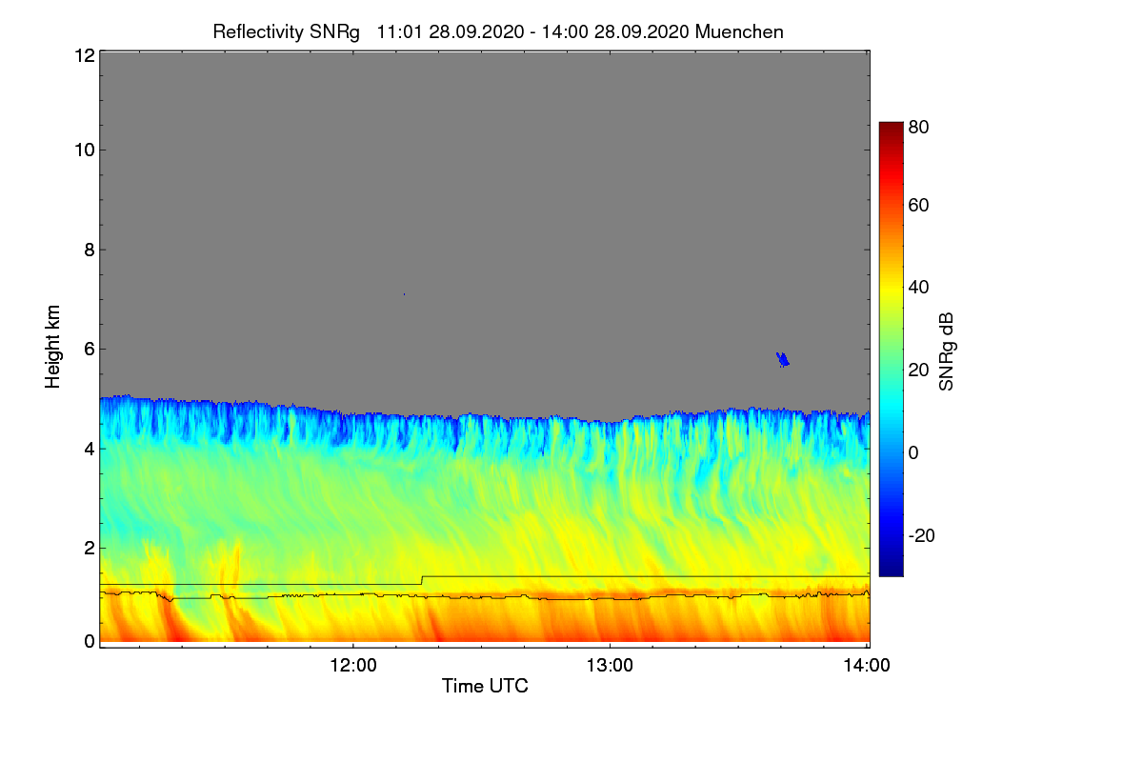This screenshot has height=762, width=1143.
Task: Click the 13:00 time tick label
Action: tap(610, 666)
